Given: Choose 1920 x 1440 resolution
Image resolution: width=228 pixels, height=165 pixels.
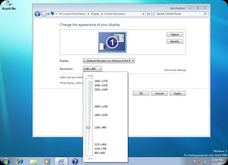Looking at the screenshot, I should point(101,90).
